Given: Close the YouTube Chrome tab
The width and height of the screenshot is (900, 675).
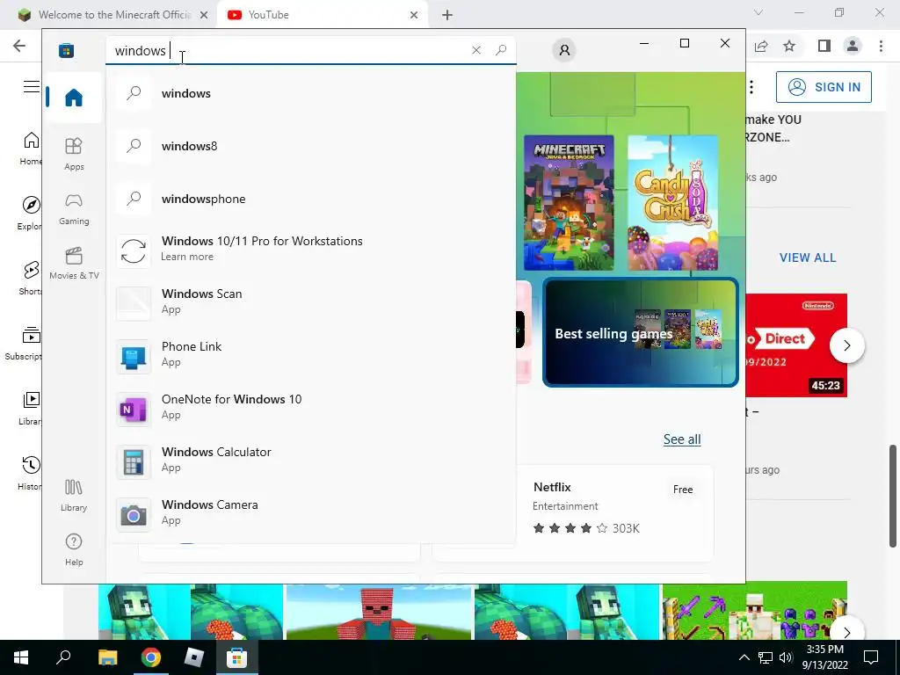Looking at the screenshot, I should pos(414,15).
